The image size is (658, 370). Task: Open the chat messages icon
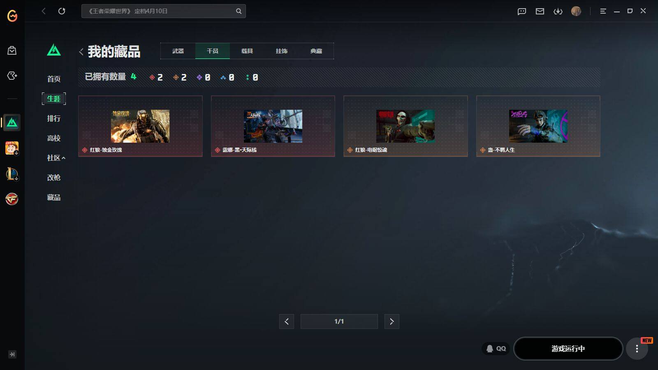click(522, 11)
